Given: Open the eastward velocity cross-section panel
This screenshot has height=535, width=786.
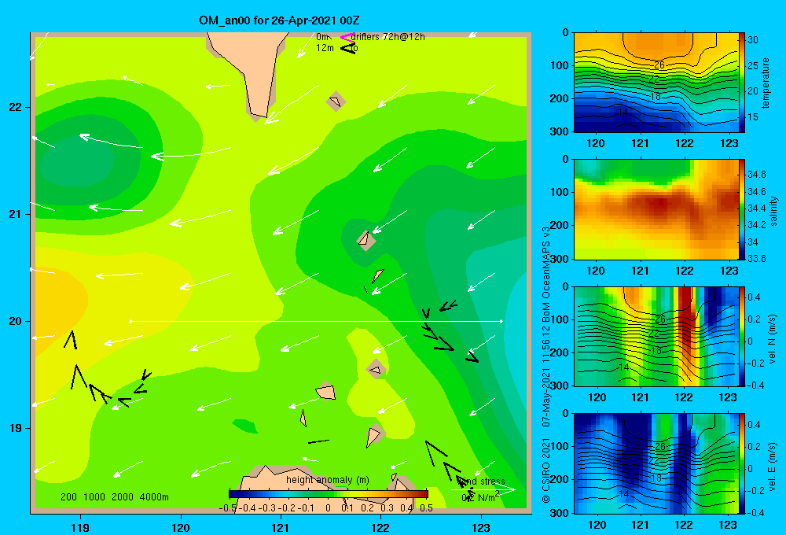Looking at the screenshot, I should 656,463.
